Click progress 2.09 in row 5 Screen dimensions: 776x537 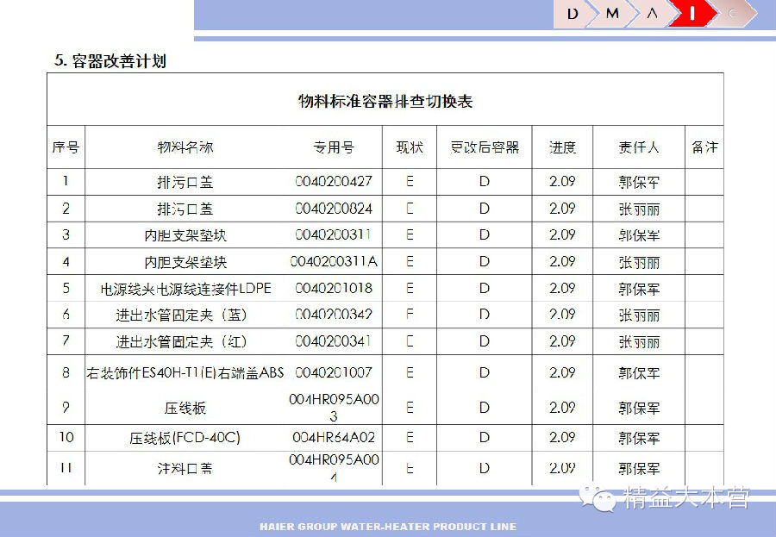pos(562,288)
